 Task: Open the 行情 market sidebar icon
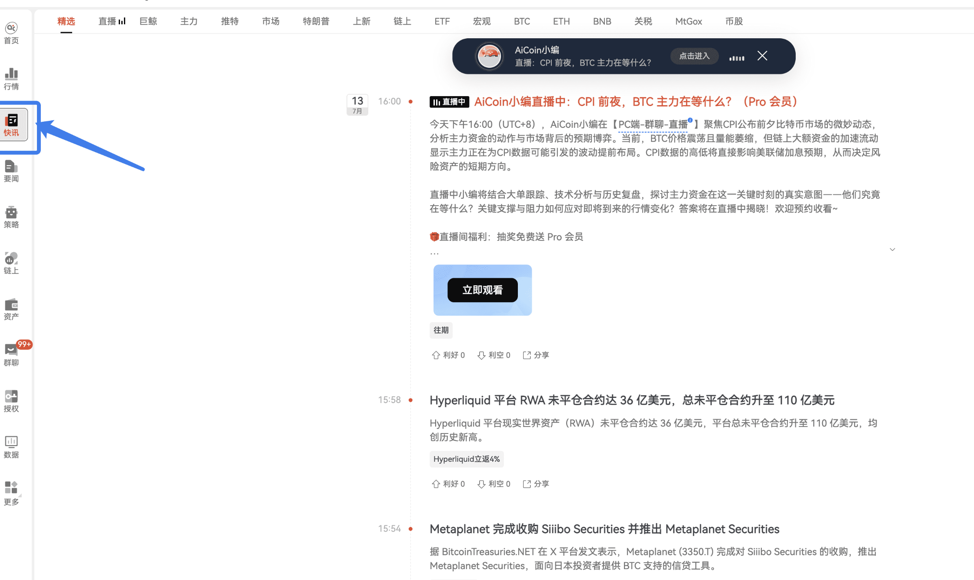pyautogui.click(x=11, y=79)
